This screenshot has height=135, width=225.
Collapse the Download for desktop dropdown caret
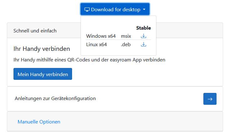144,9
